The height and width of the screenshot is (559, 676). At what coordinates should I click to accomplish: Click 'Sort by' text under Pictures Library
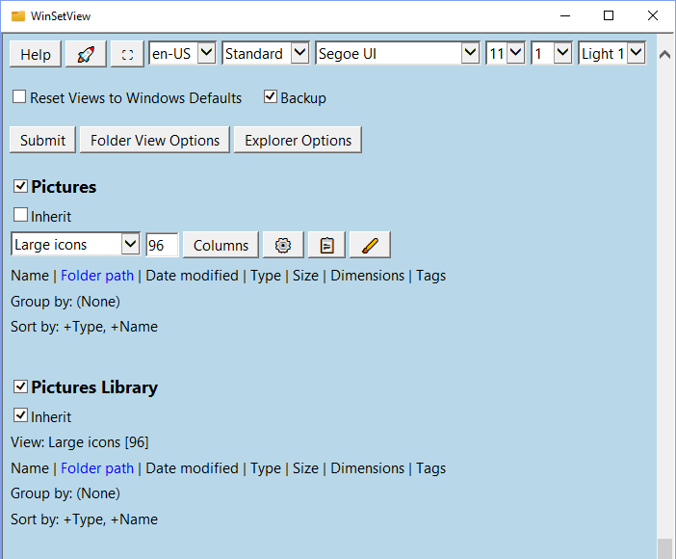click(x=84, y=519)
